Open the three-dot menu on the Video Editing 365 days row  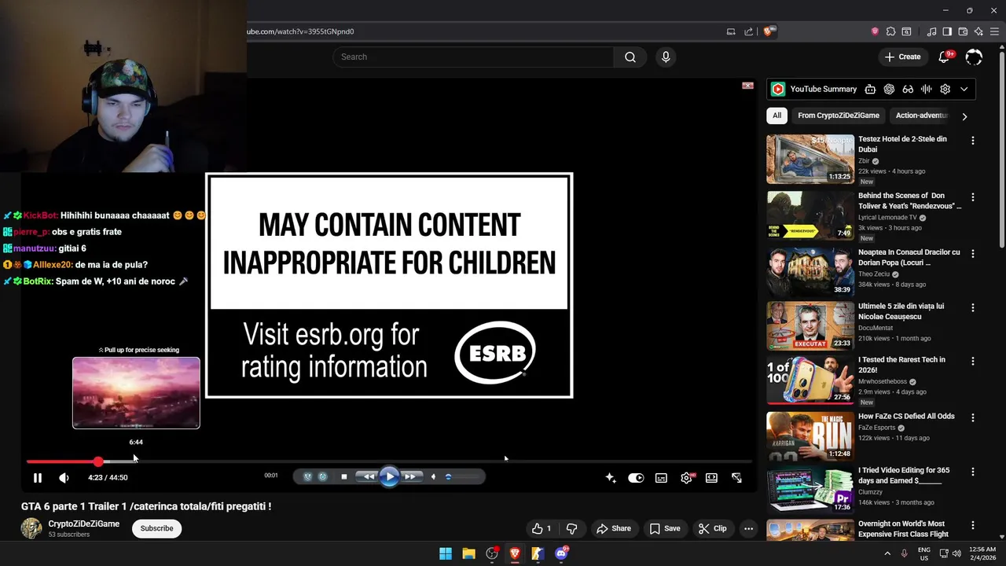coord(973,472)
